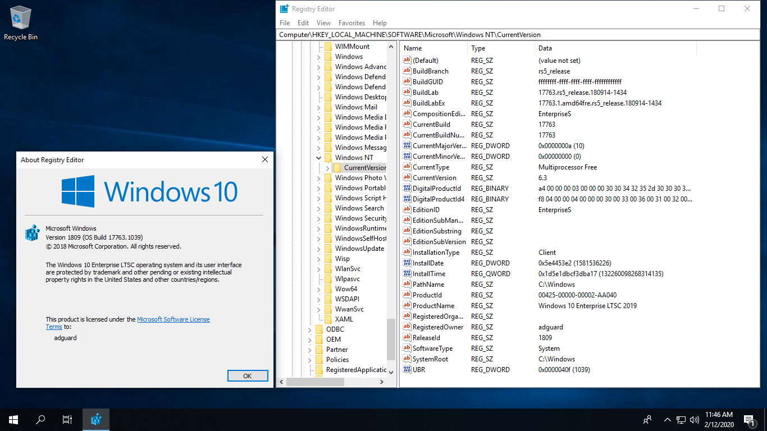Select the DigitalProductId4 value icon
Image resolution: width=767 pixels, height=431 pixels.
tap(407, 199)
